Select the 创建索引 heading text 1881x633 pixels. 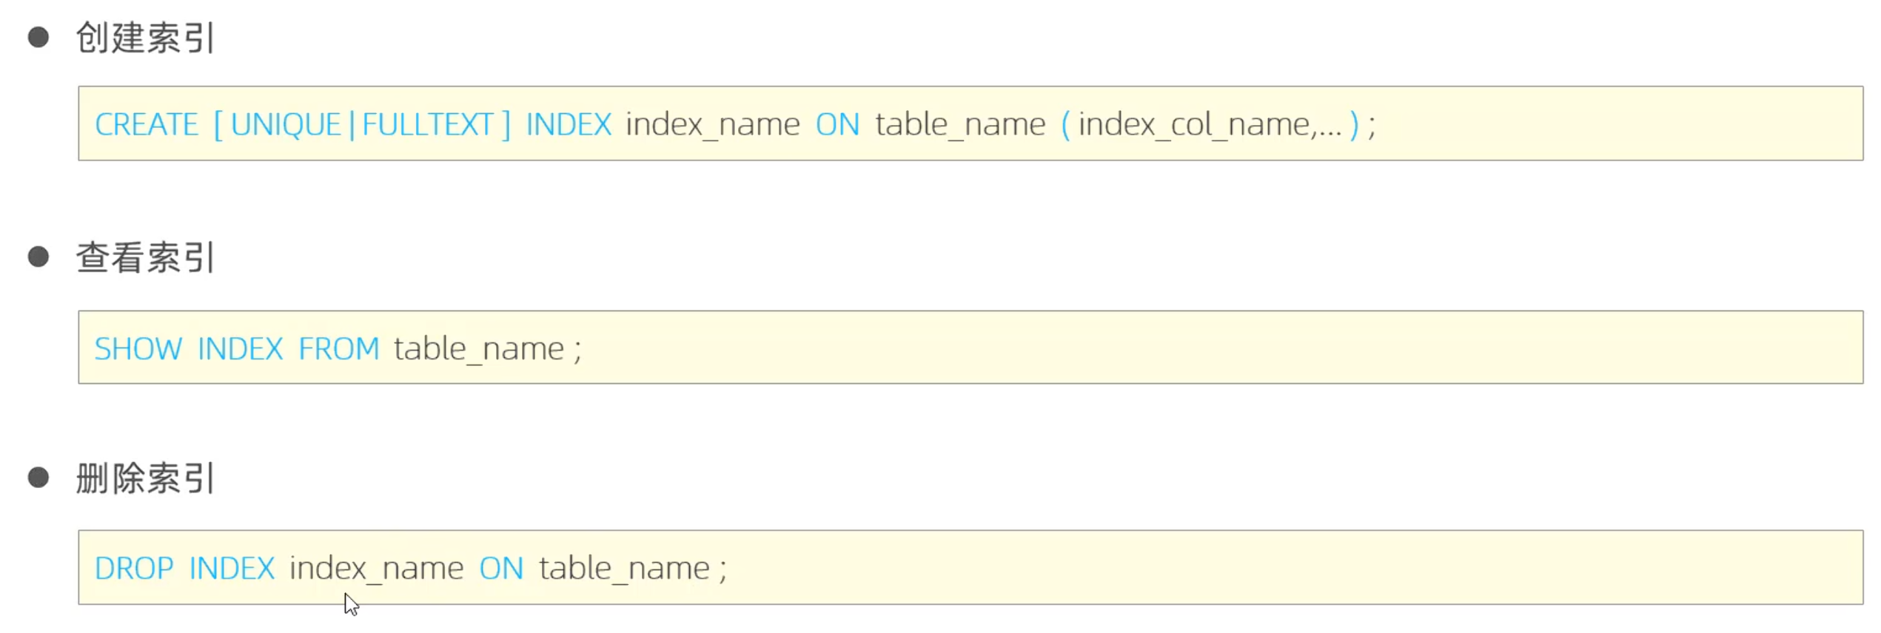(x=145, y=38)
